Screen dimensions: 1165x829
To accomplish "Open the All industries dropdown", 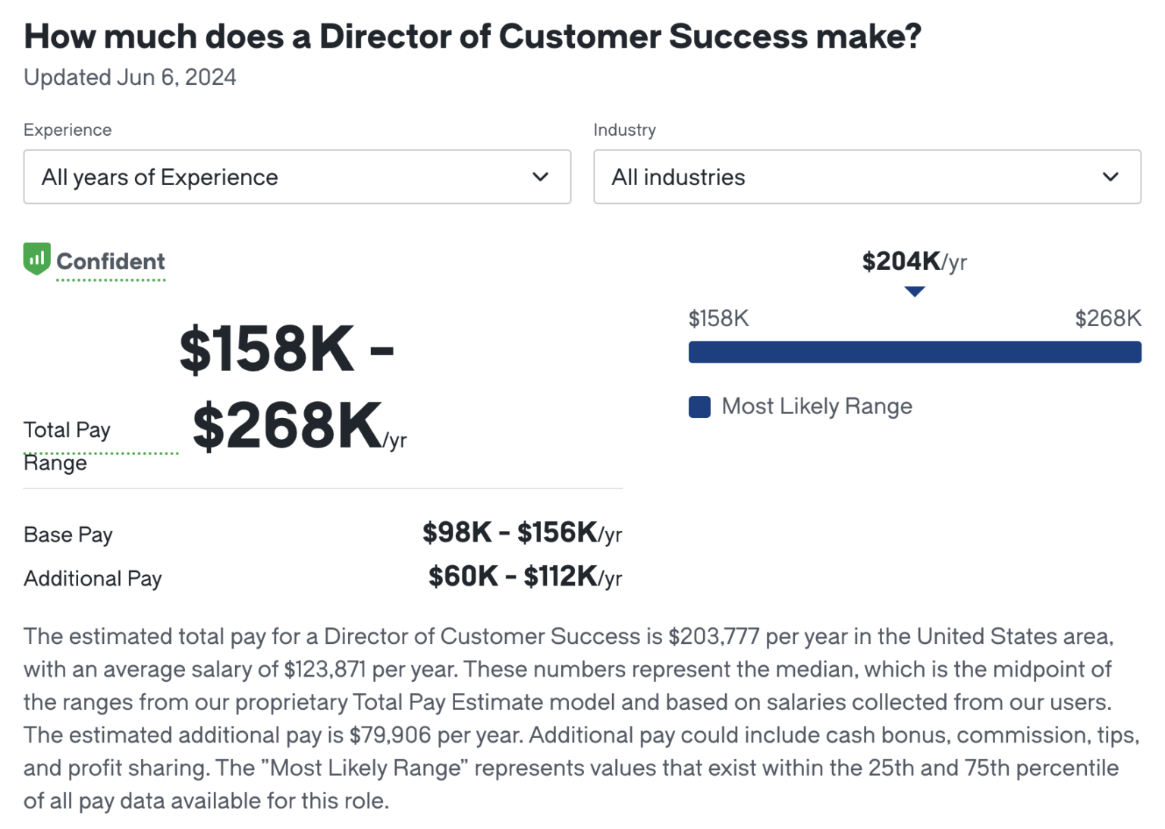I will coord(867,177).
